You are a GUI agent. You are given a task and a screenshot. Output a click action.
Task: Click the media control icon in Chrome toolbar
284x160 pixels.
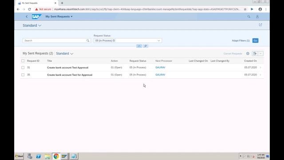(252, 9)
